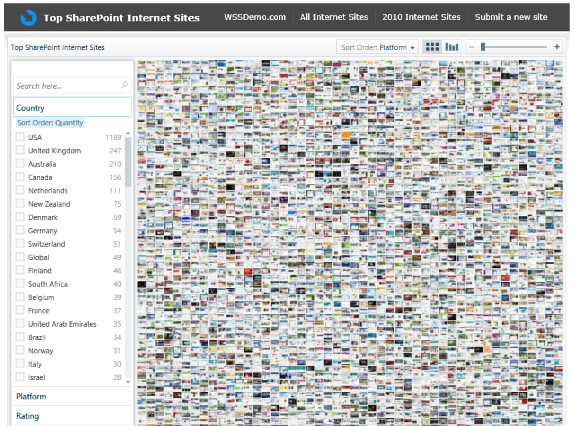Click the Canada count 156
The image size is (575, 426).
(115, 177)
